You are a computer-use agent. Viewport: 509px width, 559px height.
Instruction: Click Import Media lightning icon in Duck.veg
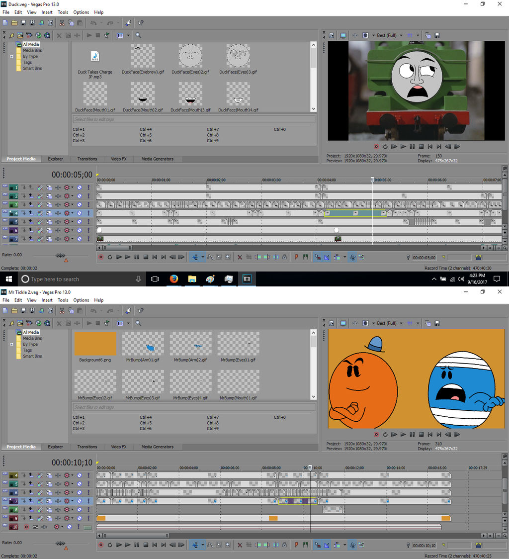(12, 35)
